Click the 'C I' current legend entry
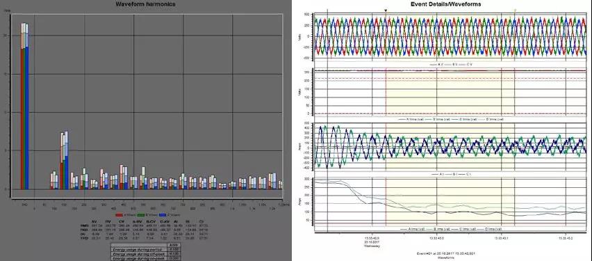This screenshot has width=592, height=261. (464, 174)
